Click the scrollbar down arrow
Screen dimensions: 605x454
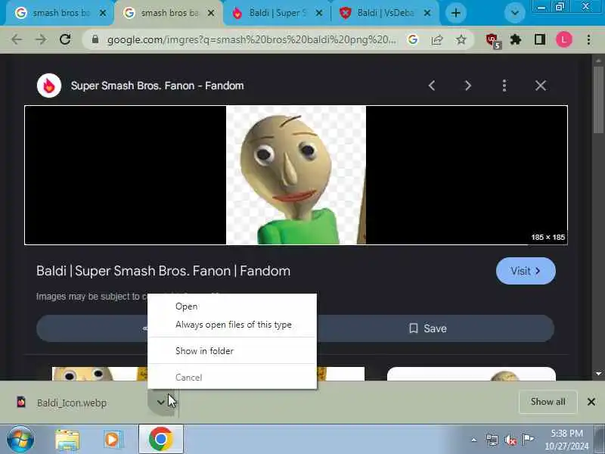click(x=598, y=374)
